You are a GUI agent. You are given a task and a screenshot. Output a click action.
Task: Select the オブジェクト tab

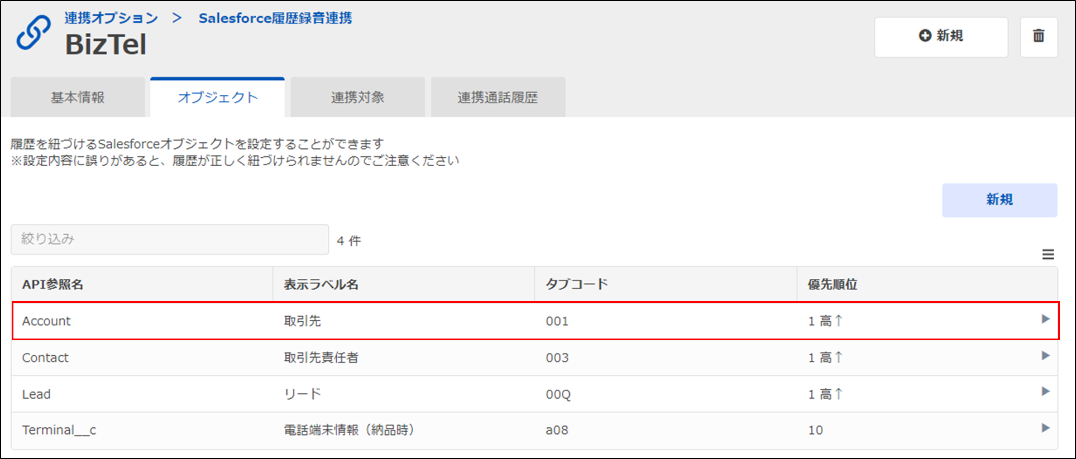(218, 98)
